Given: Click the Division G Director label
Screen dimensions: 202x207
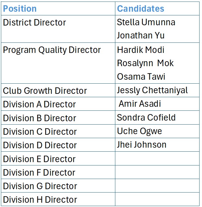Looking at the screenshot, I should 40,186.
